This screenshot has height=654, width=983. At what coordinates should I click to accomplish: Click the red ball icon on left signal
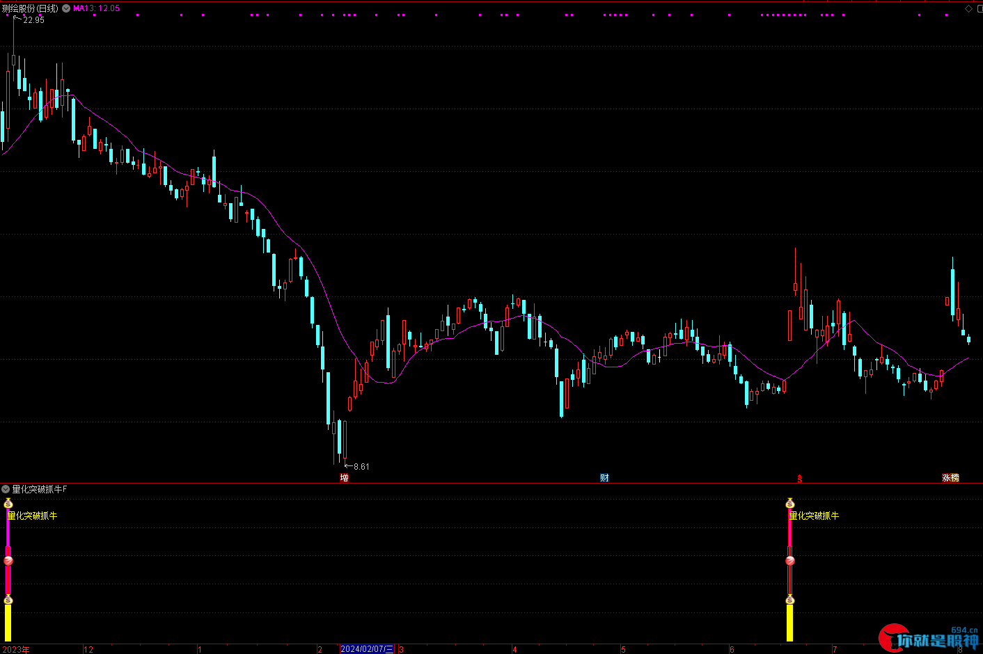coord(8,561)
